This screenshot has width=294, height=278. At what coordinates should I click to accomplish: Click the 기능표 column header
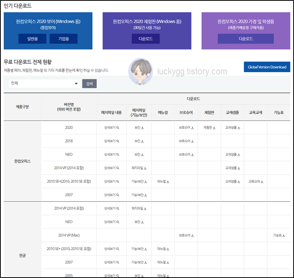pyautogui.click(x=279, y=113)
